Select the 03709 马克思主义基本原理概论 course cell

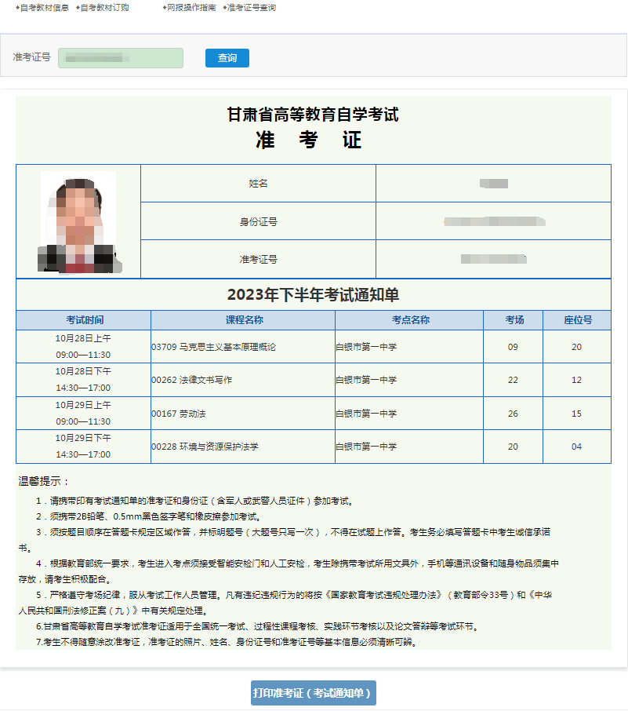point(243,347)
